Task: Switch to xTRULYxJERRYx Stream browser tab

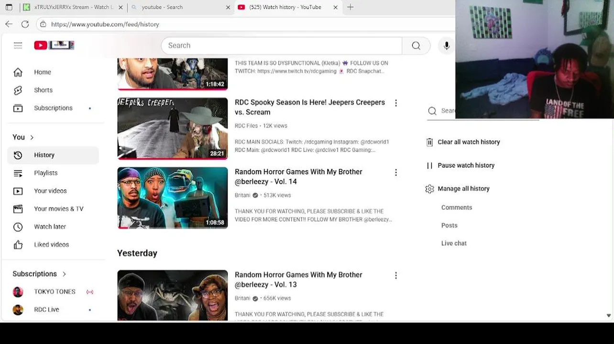Action: click(74, 7)
